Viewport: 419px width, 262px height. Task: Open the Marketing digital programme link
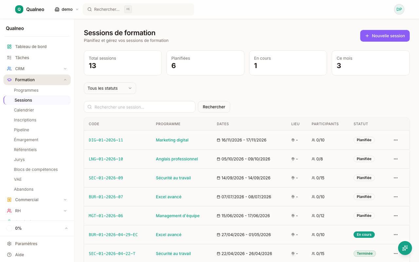tap(172, 140)
